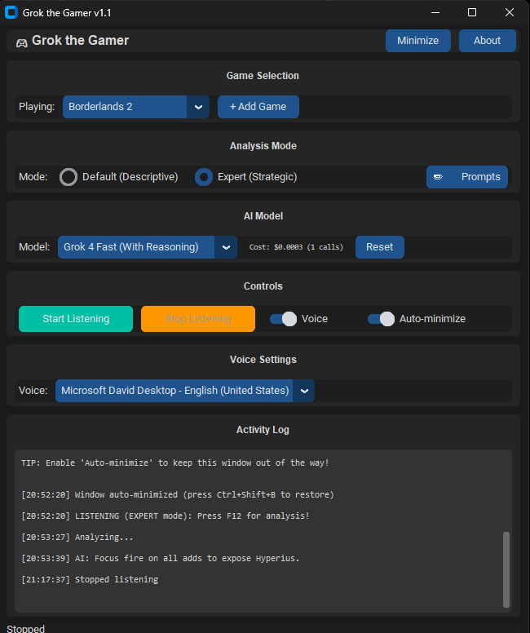This screenshot has width=530, height=633.
Task: Click the blue Minimize button in header
Action: [417, 41]
